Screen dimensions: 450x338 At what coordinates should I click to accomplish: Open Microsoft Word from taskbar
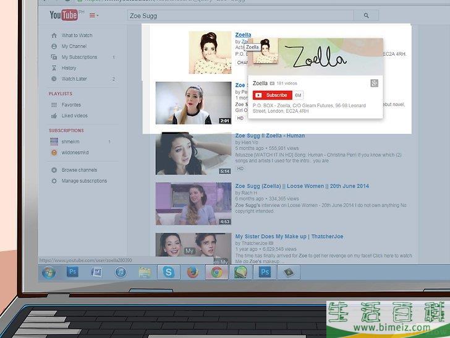[x=96, y=272]
